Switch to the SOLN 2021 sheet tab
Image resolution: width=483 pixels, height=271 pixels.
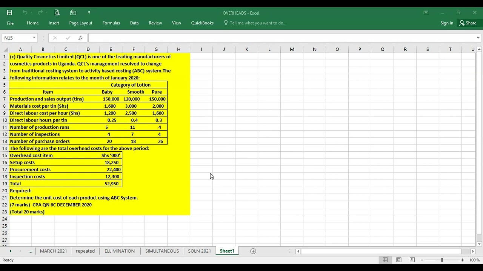[x=199, y=251]
